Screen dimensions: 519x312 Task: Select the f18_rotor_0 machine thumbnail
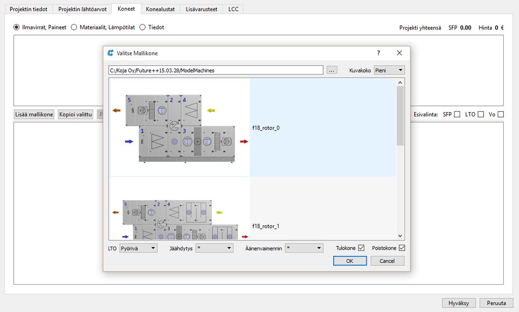(180, 128)
